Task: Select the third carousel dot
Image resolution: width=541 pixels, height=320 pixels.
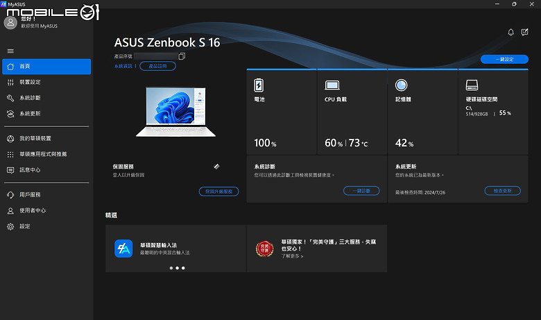Action: click(x=183, y=268)
